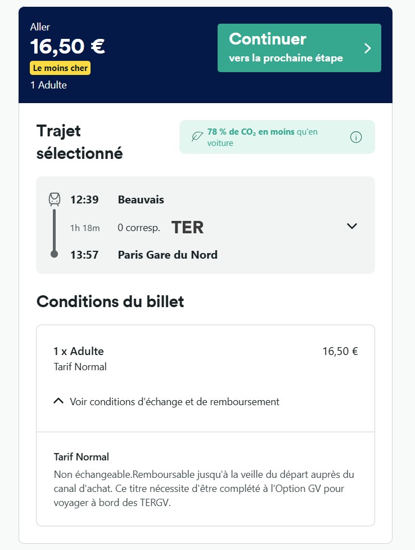
Task: Click the '1 Adulte' label in the banner
Action: [48, 85]
